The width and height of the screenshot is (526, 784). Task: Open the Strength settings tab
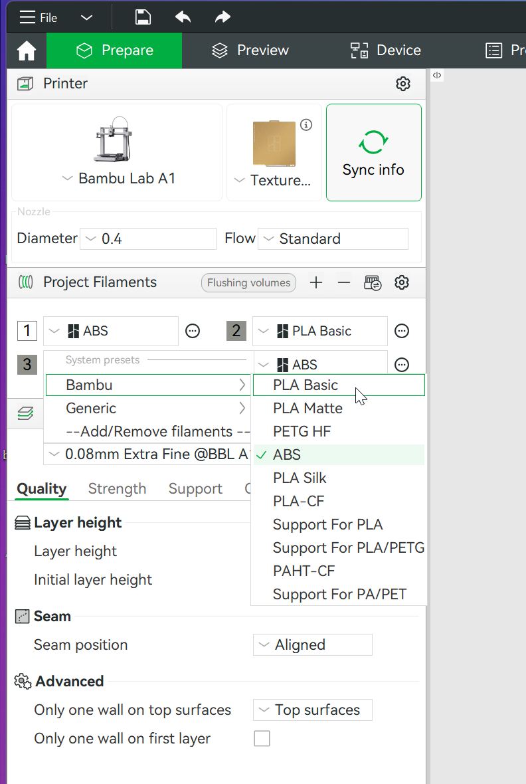click(117, 488)
